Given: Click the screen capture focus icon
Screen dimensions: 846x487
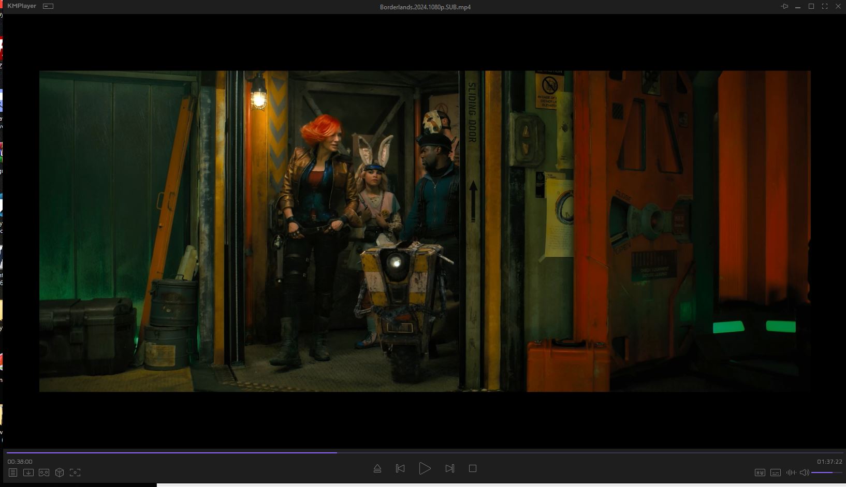Looking at the screenshot, I should [75, 473].
